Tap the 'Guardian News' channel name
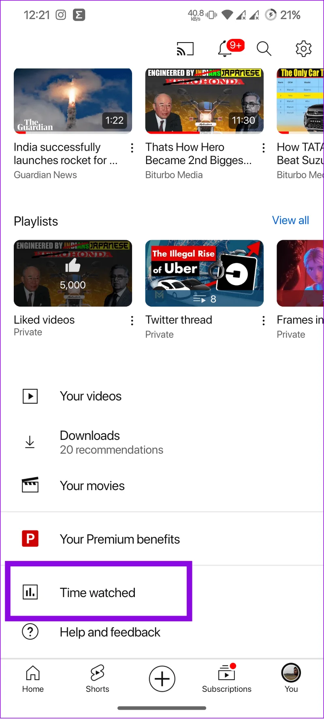Screen dimensions: 324x719 tap(45, 175)
